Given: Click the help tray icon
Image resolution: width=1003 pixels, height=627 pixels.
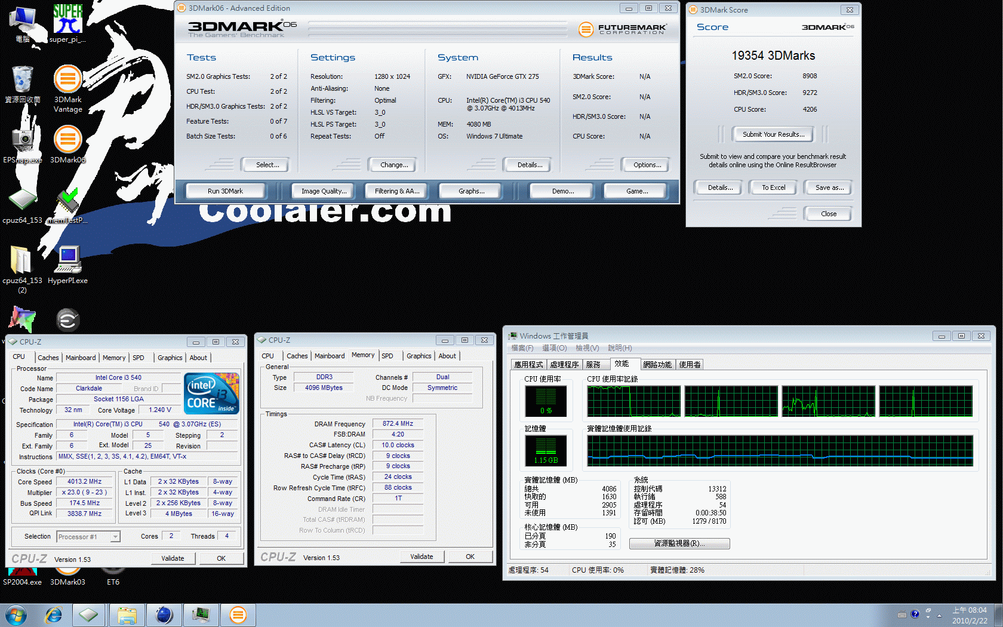Looking at the screenshot, I should pos(915,614).
